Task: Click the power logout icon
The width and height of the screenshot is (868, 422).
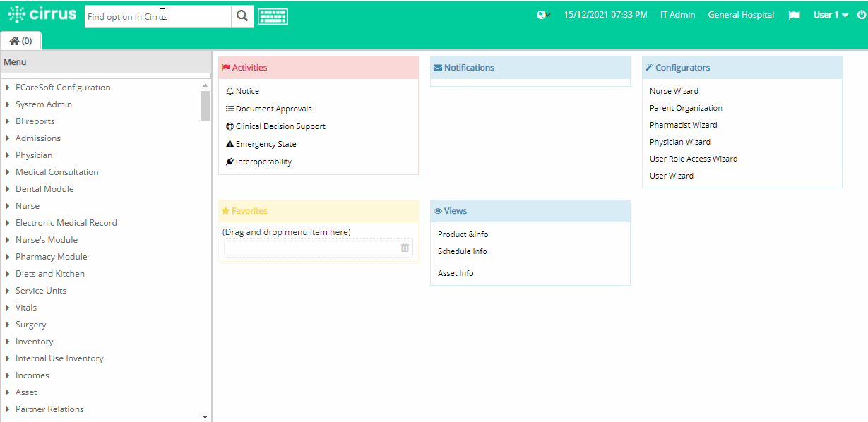Action: point(861,15)
